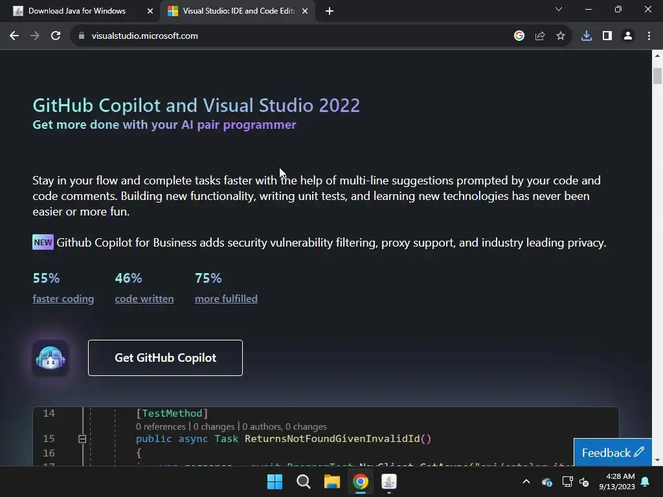This screenshot has width=663, height=497.
Task: Switch to Download Java for Windows tab
Action: (77, 11)
